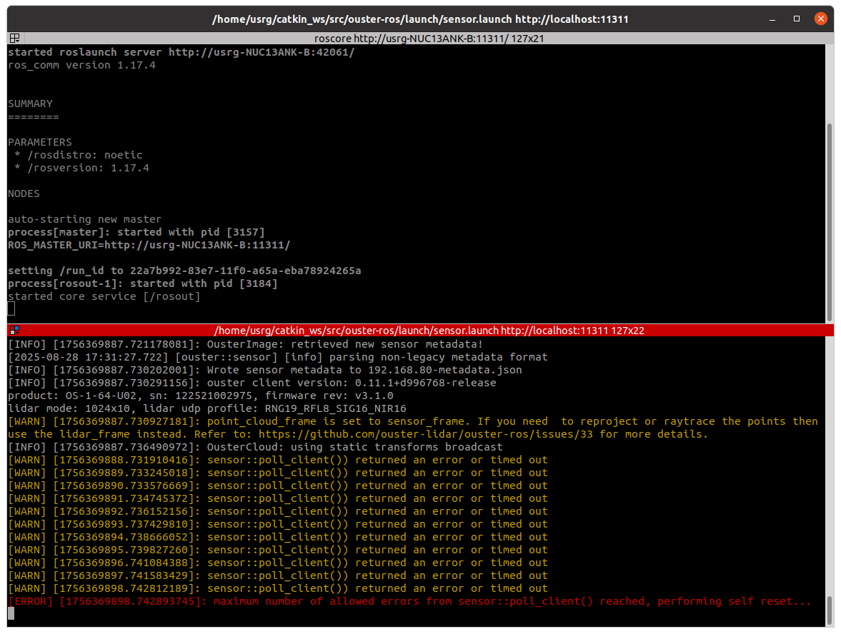Click 'auto-starting new master' line
Viewport: 841px width, 634px height.
coord(85,220)
